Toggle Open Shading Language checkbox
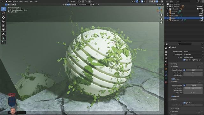204x115 pixels. pyautogui.click(x=184, y=60)
